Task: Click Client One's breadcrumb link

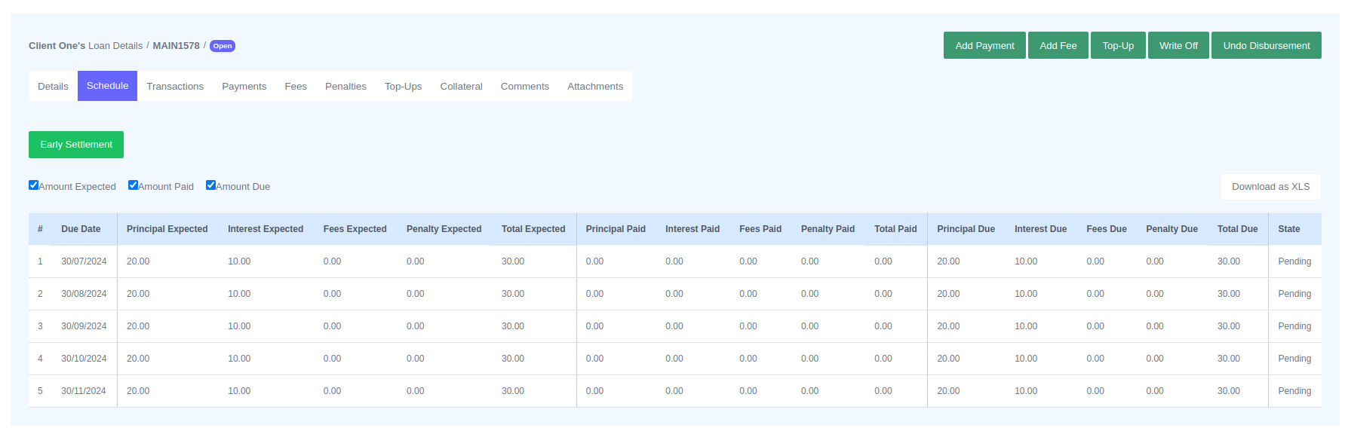Action: tap(57, 46)
